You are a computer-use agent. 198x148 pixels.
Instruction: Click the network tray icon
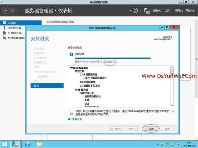click(167, 144)
